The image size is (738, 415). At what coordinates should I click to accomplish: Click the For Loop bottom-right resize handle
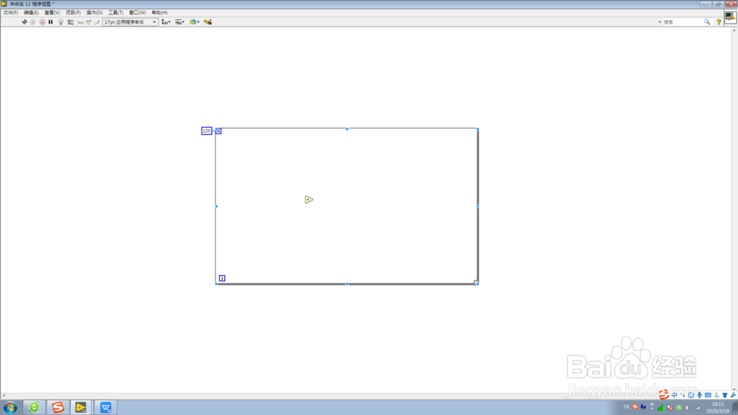[476, 282]
